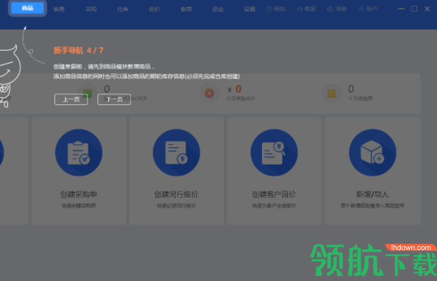Minimize the application window
The width and height of the screenshot is (437, 281).
401,9
